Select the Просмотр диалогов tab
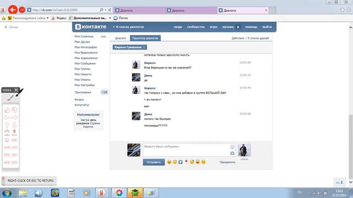The image size is (353, 198). point(145,38)
